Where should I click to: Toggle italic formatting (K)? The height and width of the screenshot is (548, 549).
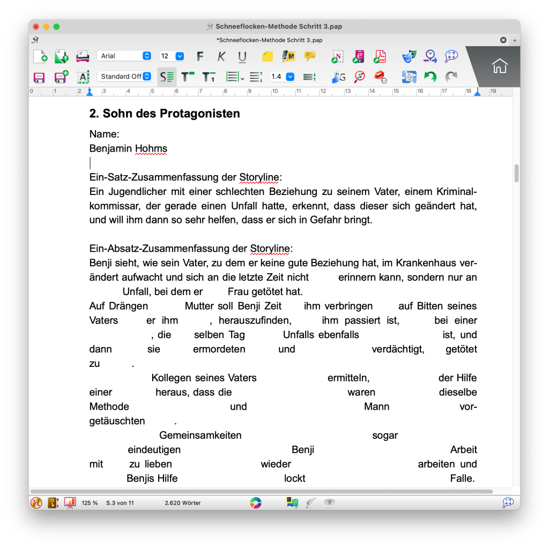(221, 56)
